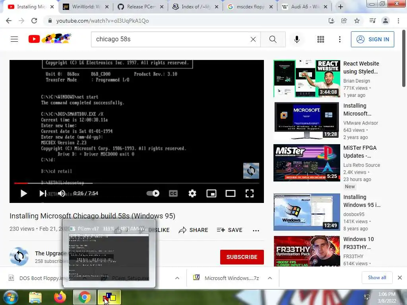Mute the video volume
This screenshot has height=305, width=407.
coord(62,193)
